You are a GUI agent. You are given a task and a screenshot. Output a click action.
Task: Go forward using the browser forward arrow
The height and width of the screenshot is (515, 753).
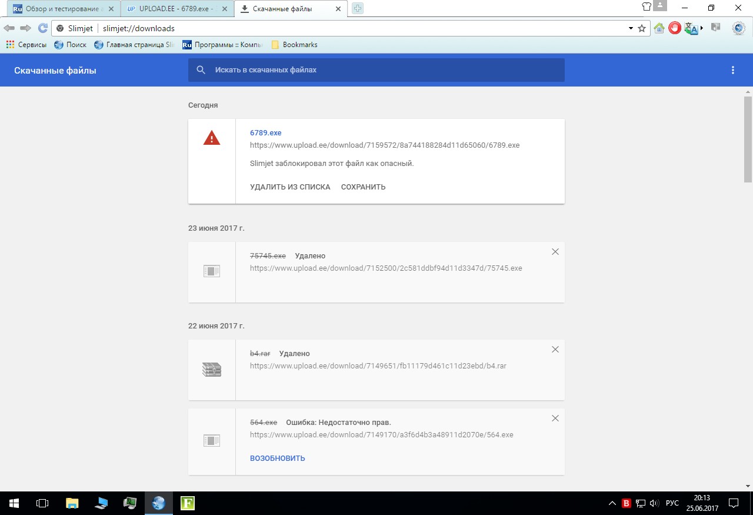(25, 28)
